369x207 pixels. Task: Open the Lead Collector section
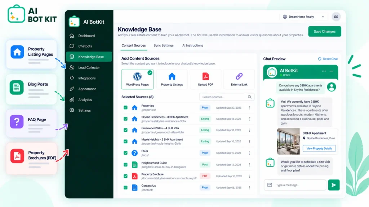point(89,67)
